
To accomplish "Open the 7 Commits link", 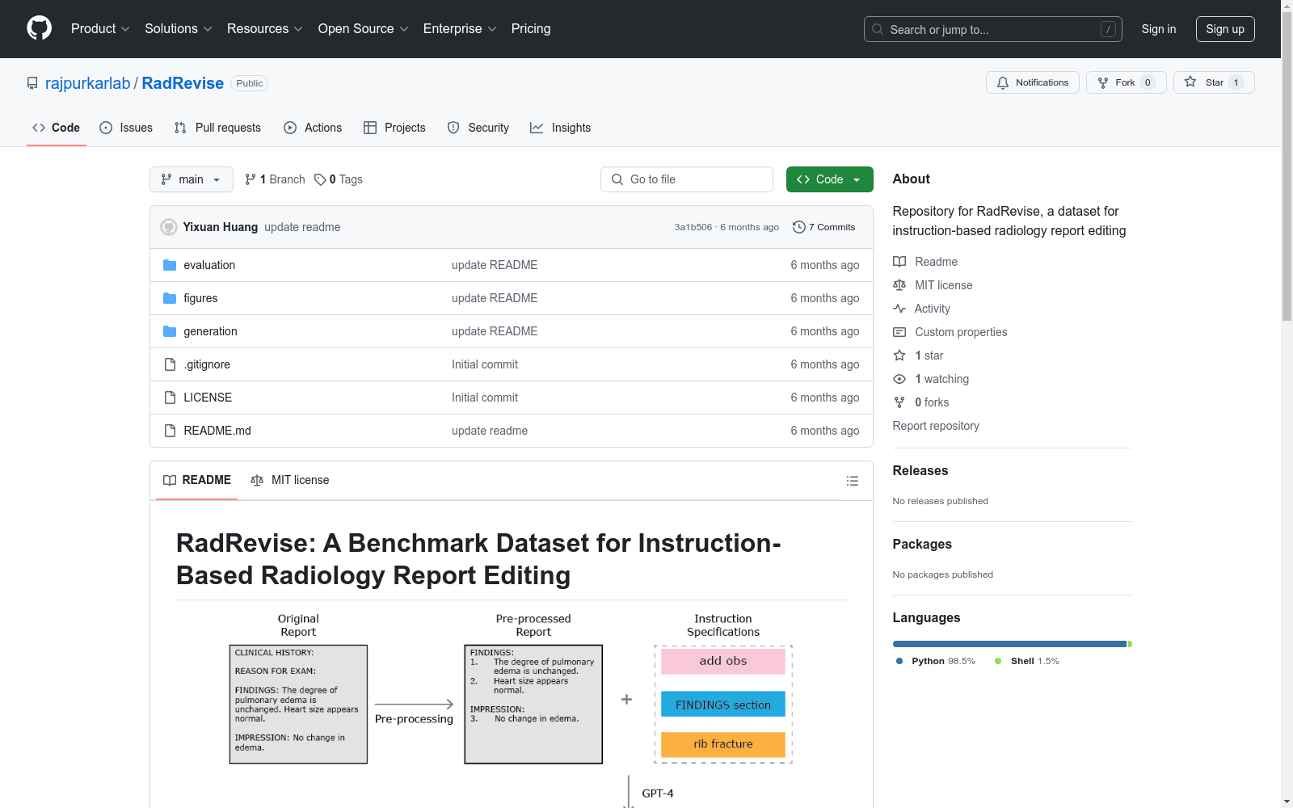I will 824,227.
